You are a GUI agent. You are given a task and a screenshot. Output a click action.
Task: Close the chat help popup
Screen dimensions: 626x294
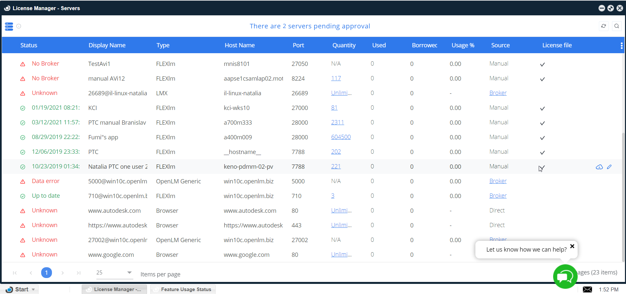572,246
